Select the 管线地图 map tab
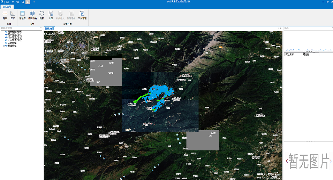This screenshot has width=333, height=180. tap(50, 28)
